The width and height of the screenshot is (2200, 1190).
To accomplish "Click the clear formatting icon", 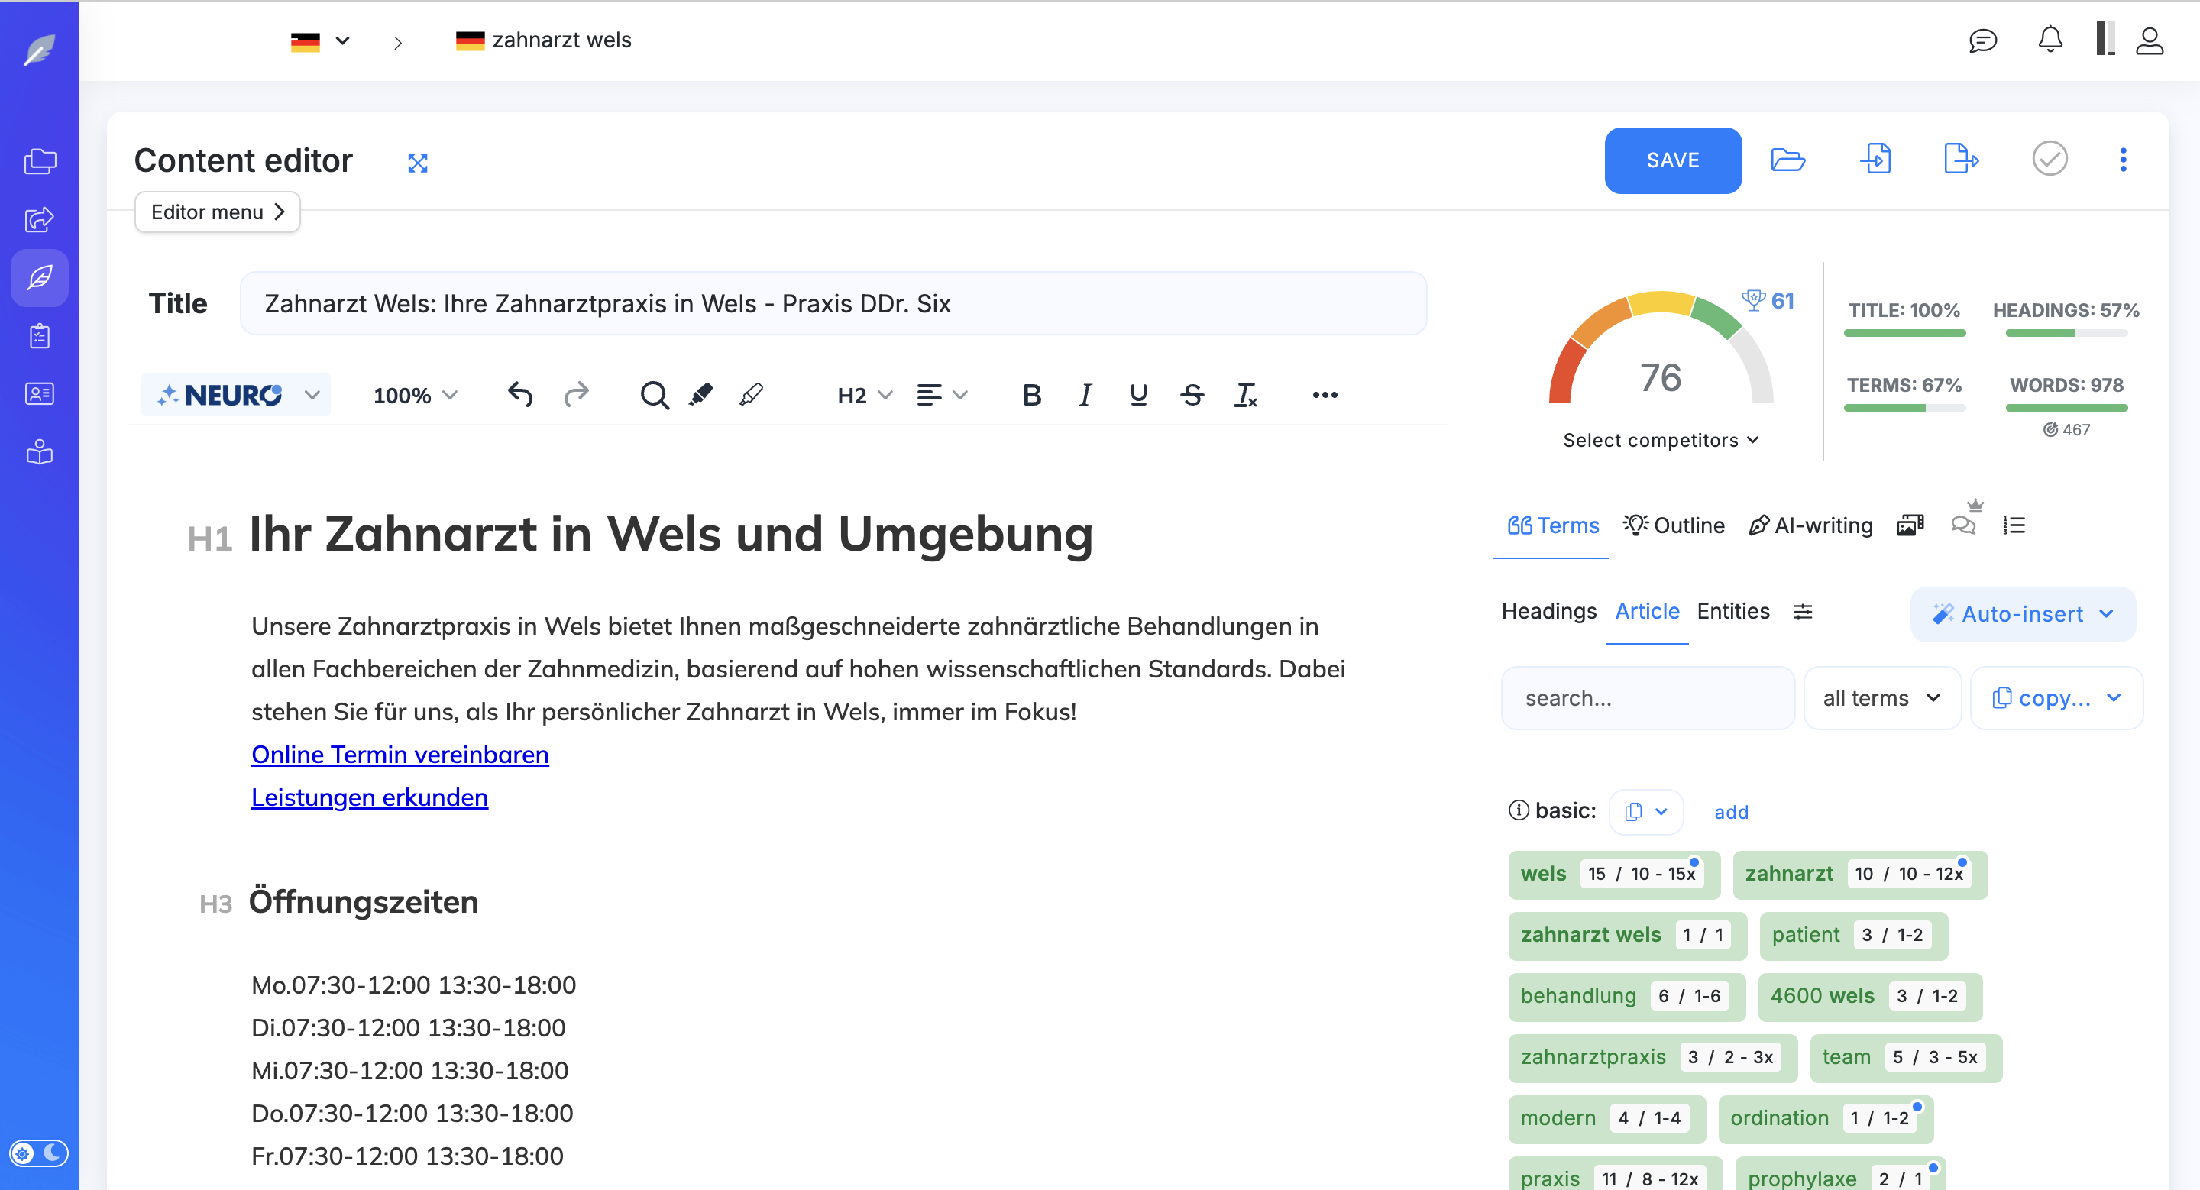I will point(1245,394).
